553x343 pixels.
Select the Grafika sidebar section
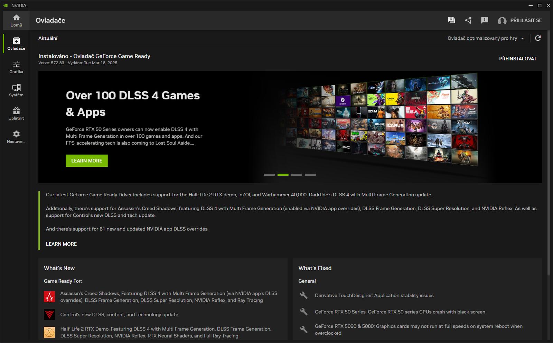tap(16, 67)
